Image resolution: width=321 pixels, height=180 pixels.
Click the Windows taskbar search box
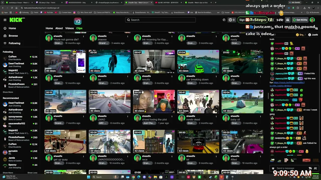[105, 177]
